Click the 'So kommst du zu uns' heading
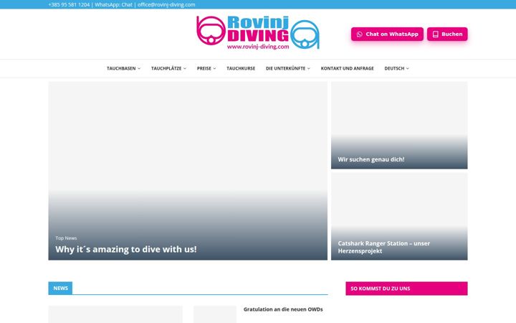The height and width of the screenshot is (323, 516). click(380, 289)
